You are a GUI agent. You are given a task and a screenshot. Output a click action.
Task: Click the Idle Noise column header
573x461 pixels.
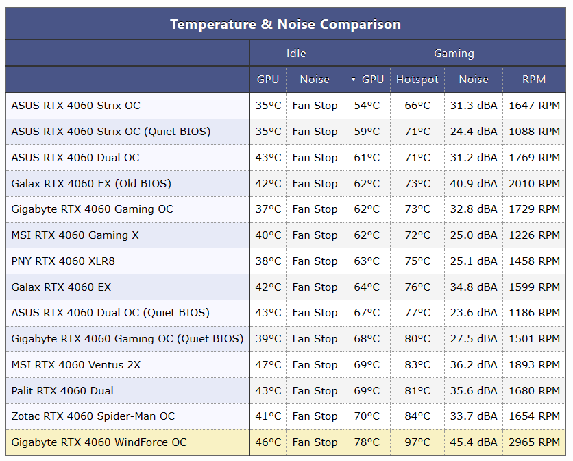point(315,80)
